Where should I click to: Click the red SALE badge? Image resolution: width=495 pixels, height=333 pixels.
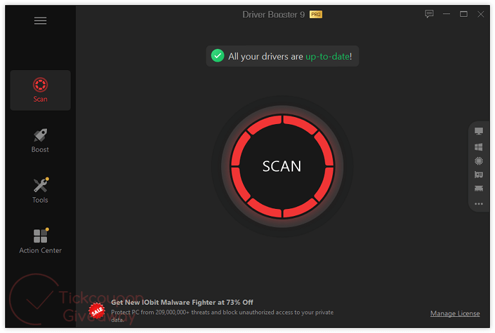tap(97, 310)
